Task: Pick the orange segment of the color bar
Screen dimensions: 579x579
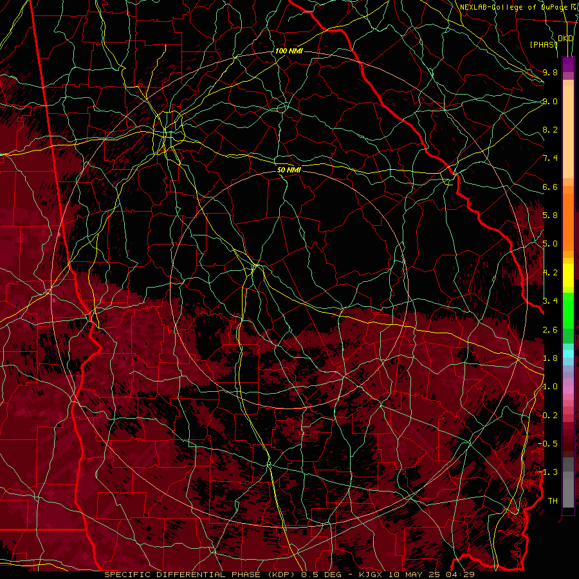Action: 568,221
